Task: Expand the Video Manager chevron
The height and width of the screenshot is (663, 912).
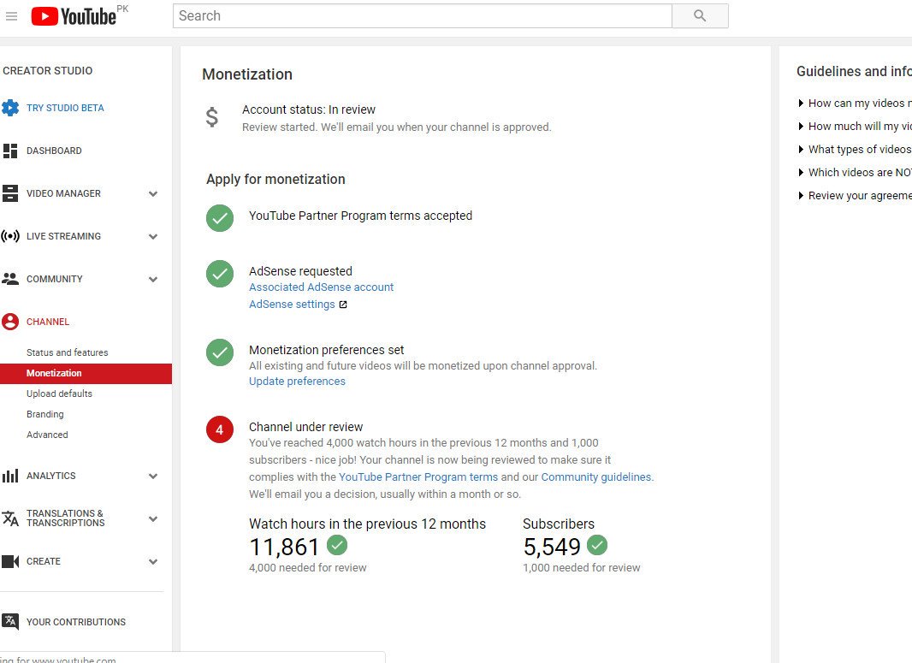Action: pyautogui.click(x=153, y=193)
